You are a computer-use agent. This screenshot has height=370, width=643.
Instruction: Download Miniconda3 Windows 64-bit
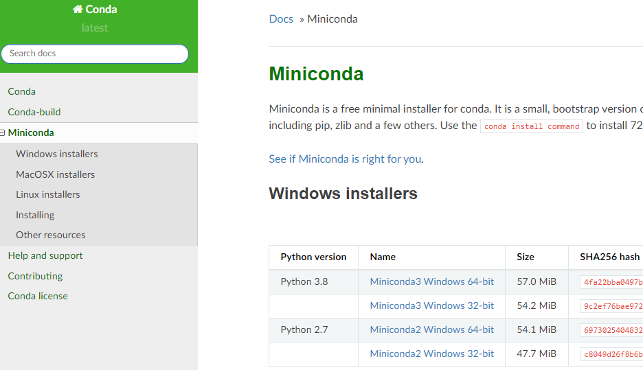point(431,281)
